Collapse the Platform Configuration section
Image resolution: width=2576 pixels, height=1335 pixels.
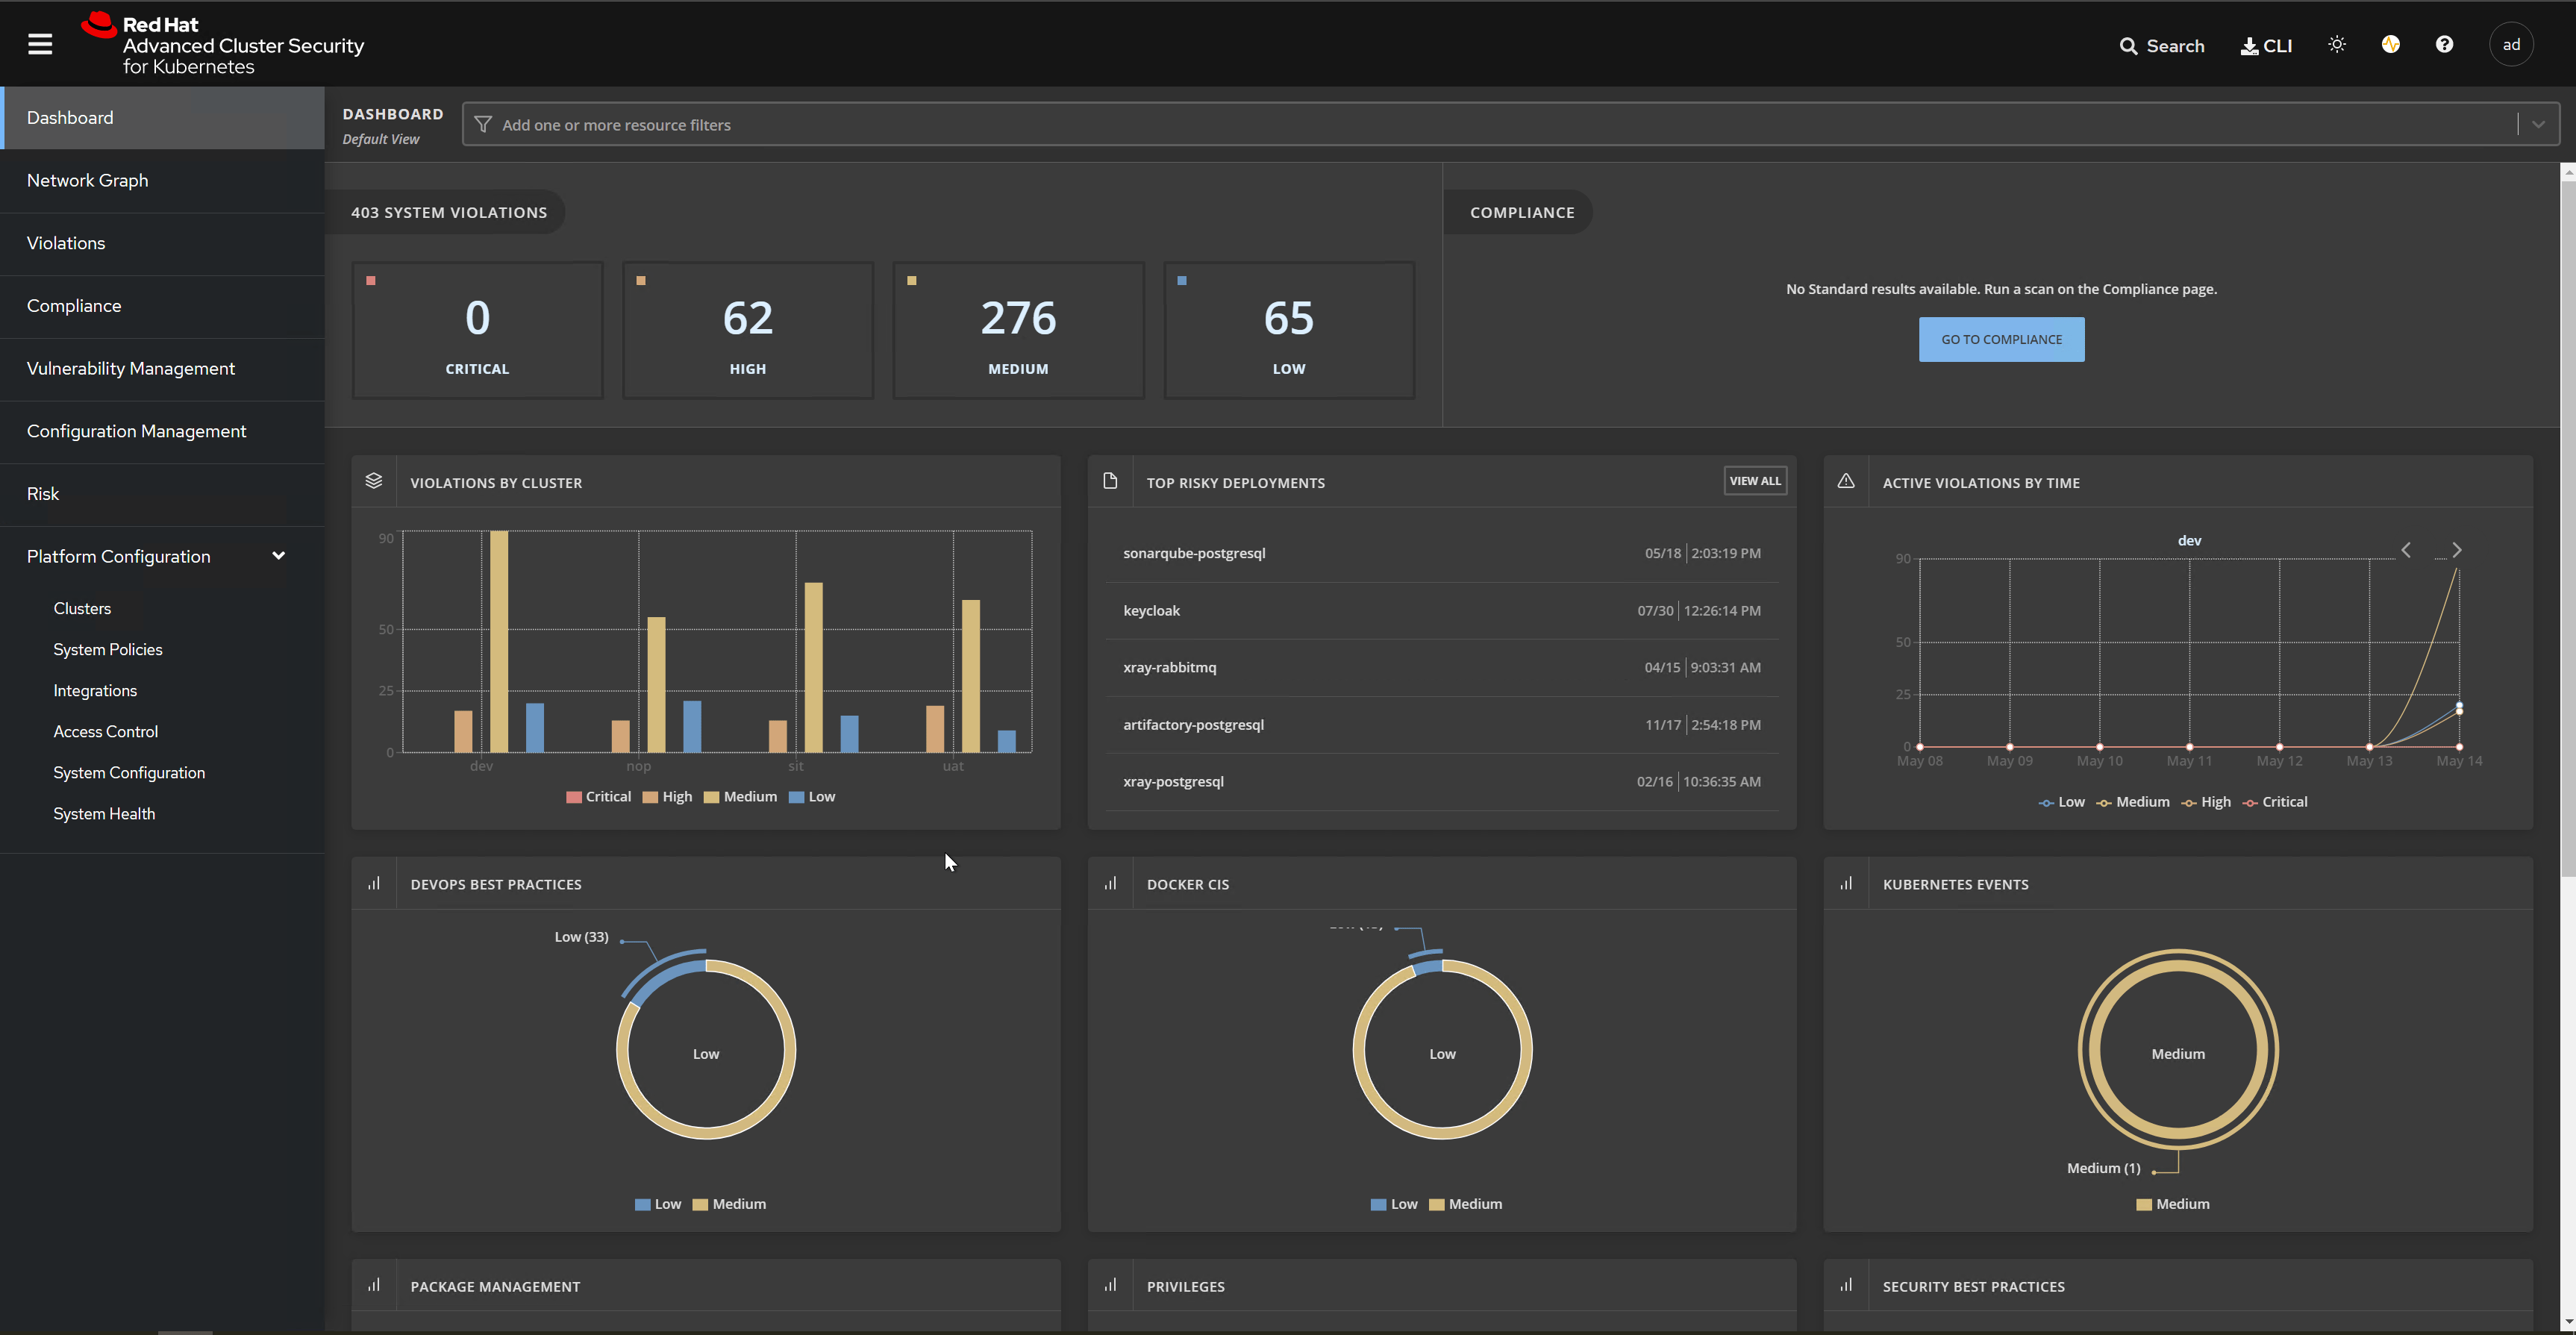click(278, 556)
